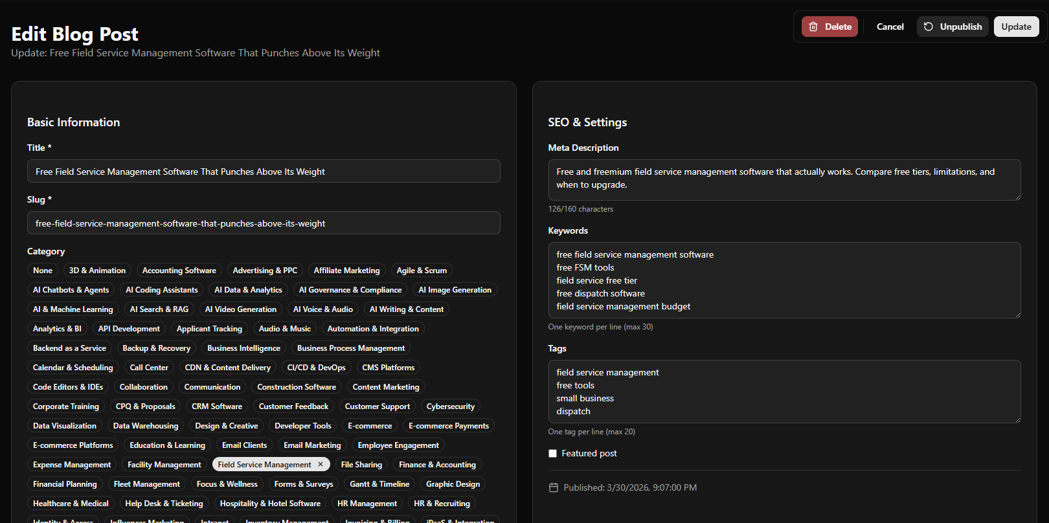The width and height of the screenshot is (1049, 523).
Task: Click the trash icon on Delete button
Action: 813,27
